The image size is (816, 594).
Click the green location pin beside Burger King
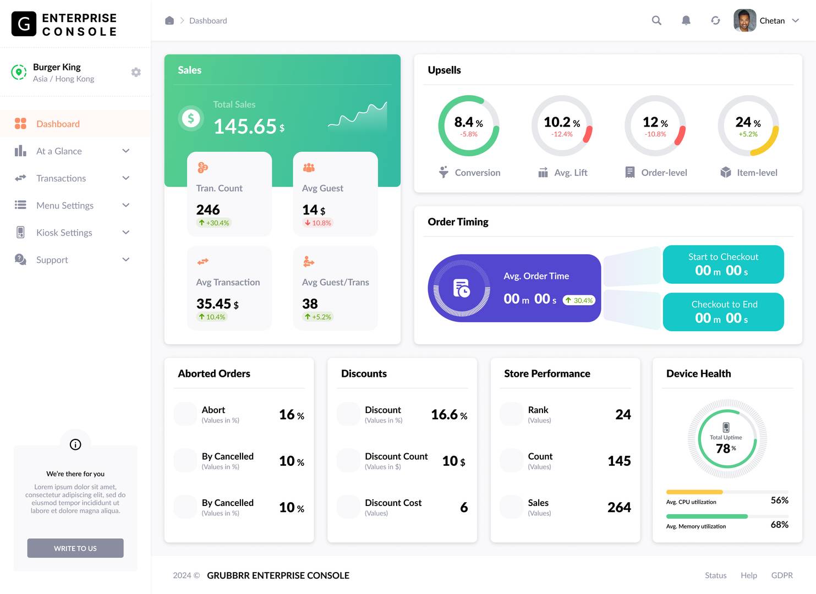pyautogui.click(x=19, y=72)
